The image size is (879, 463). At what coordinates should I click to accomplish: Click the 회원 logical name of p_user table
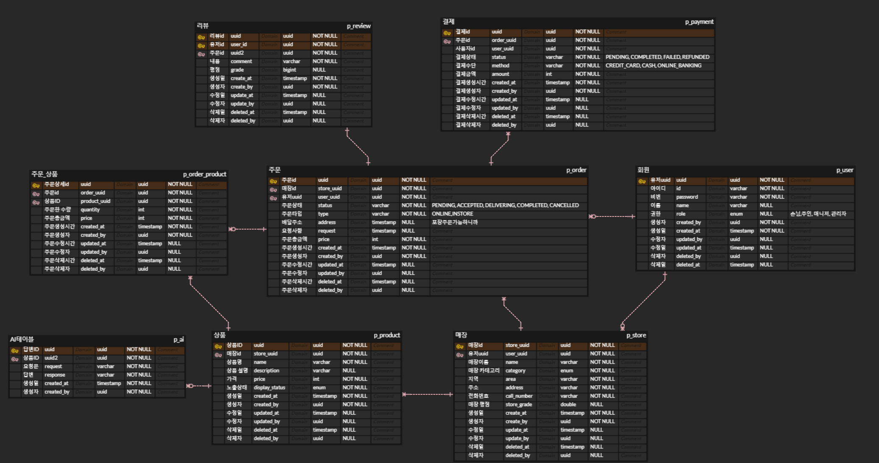[643, 170]
